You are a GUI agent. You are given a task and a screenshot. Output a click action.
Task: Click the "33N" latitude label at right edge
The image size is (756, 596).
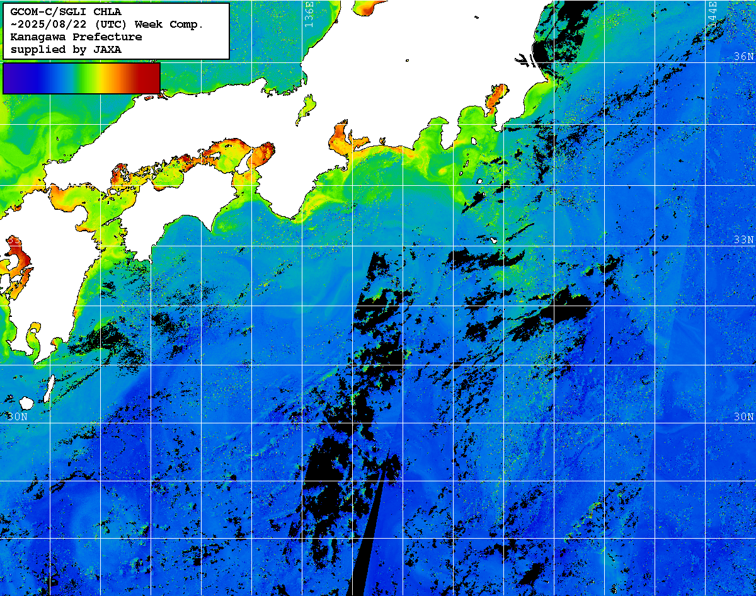coord(744,239)
